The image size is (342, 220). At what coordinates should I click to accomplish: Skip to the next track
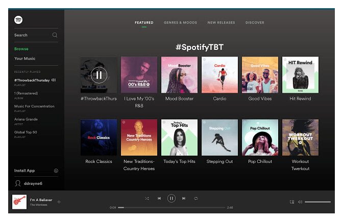coord(184,199)
